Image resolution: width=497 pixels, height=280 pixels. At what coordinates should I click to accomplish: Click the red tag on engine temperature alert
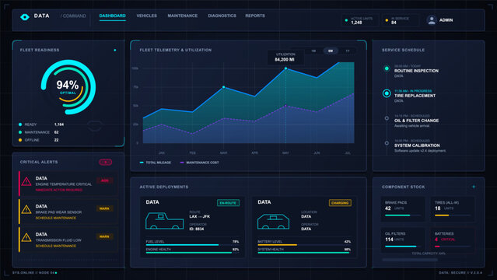pyautogui.click(x=104, y=180)
